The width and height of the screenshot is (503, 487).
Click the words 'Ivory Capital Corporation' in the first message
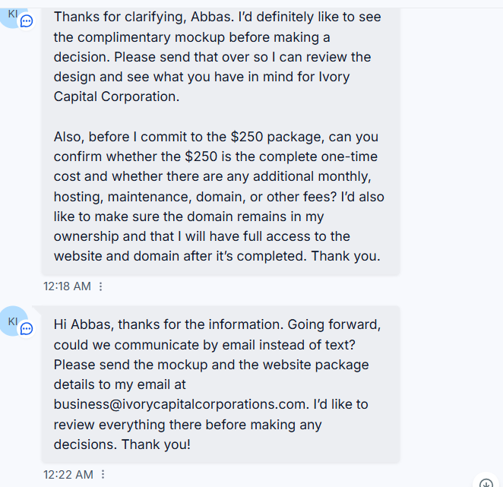point(202,87)
